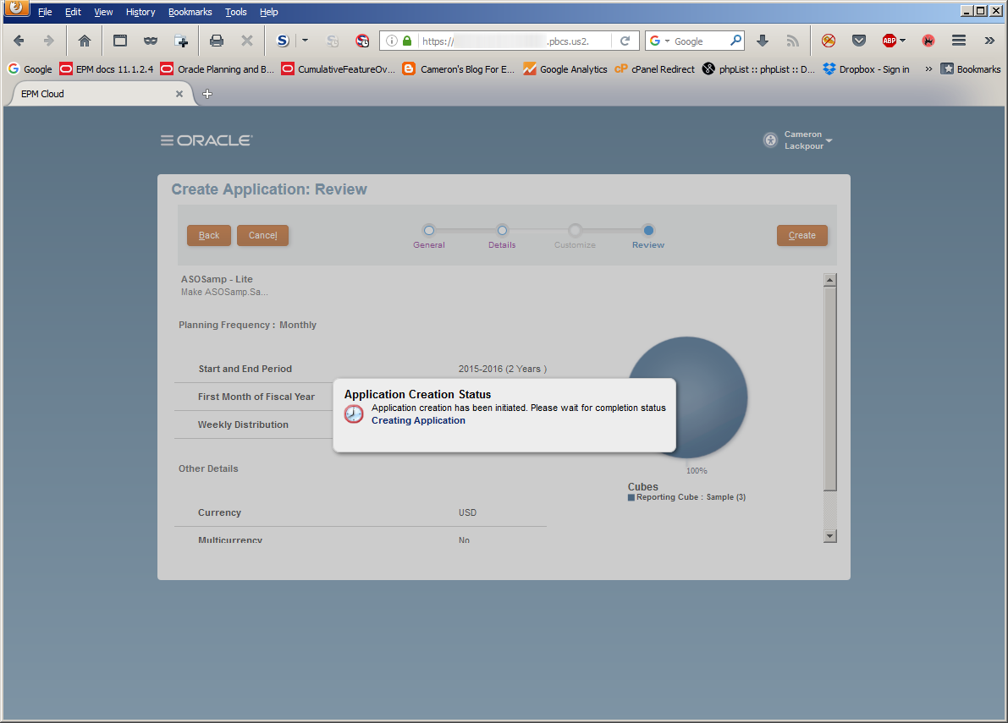Viewport: 1008px width, 723px height.
Task: Click the site information icon
Action: coord(392,41)
